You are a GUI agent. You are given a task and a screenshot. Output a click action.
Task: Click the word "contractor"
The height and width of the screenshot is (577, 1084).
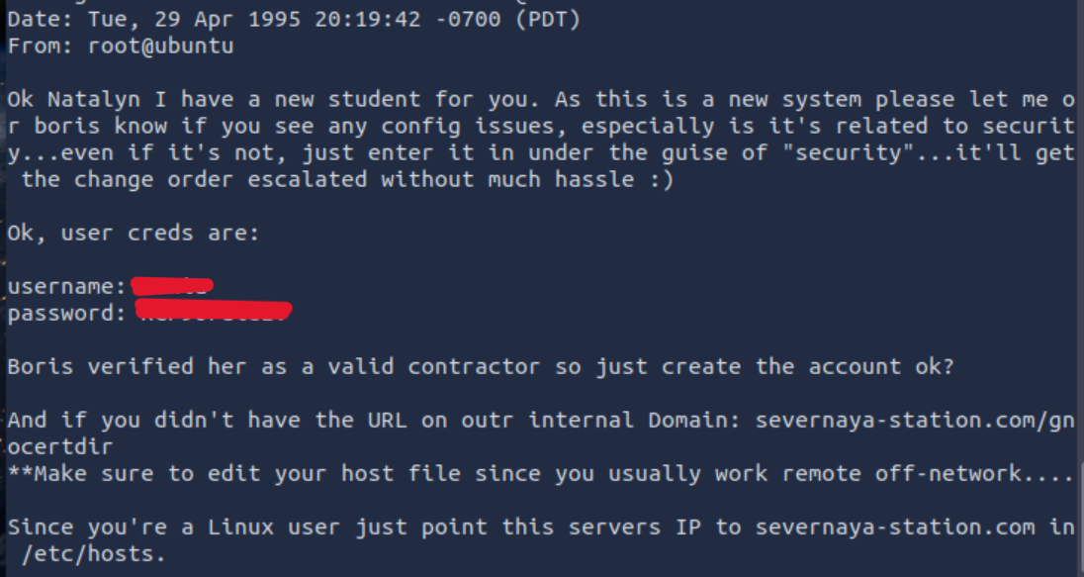pyautogui.click(x=474, y=366)
